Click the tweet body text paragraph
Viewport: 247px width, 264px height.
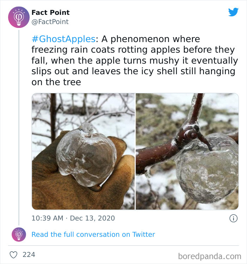(134, 60)
